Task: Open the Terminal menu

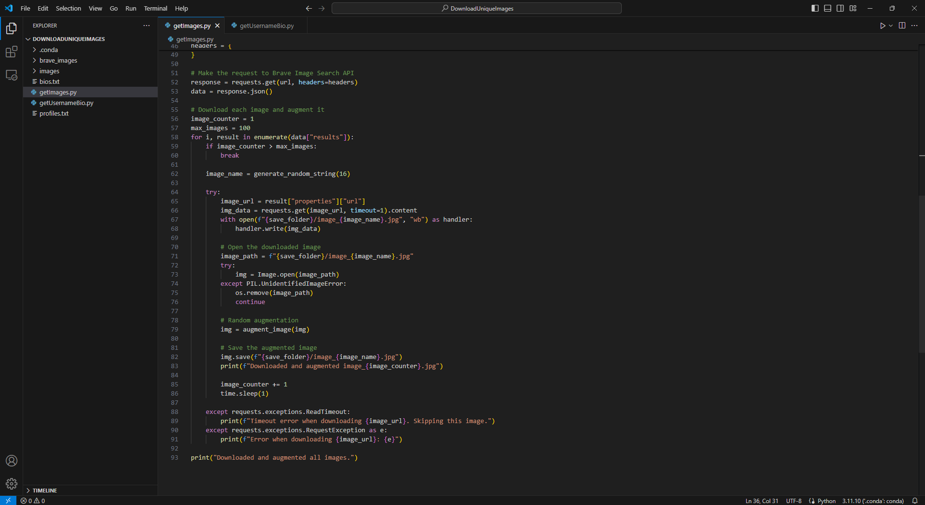Action: tap(156, 8)
